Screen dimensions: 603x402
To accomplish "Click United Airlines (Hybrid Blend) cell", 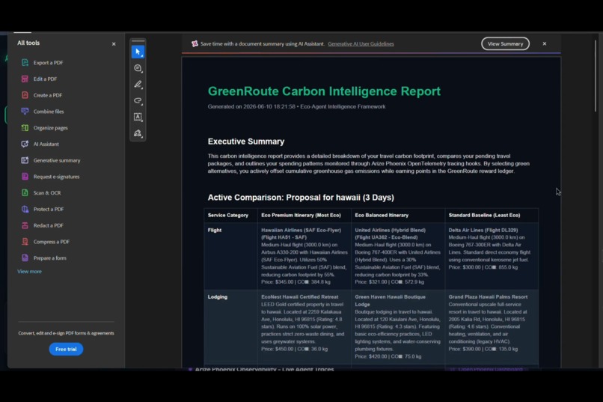I will (x=398, y=256).
